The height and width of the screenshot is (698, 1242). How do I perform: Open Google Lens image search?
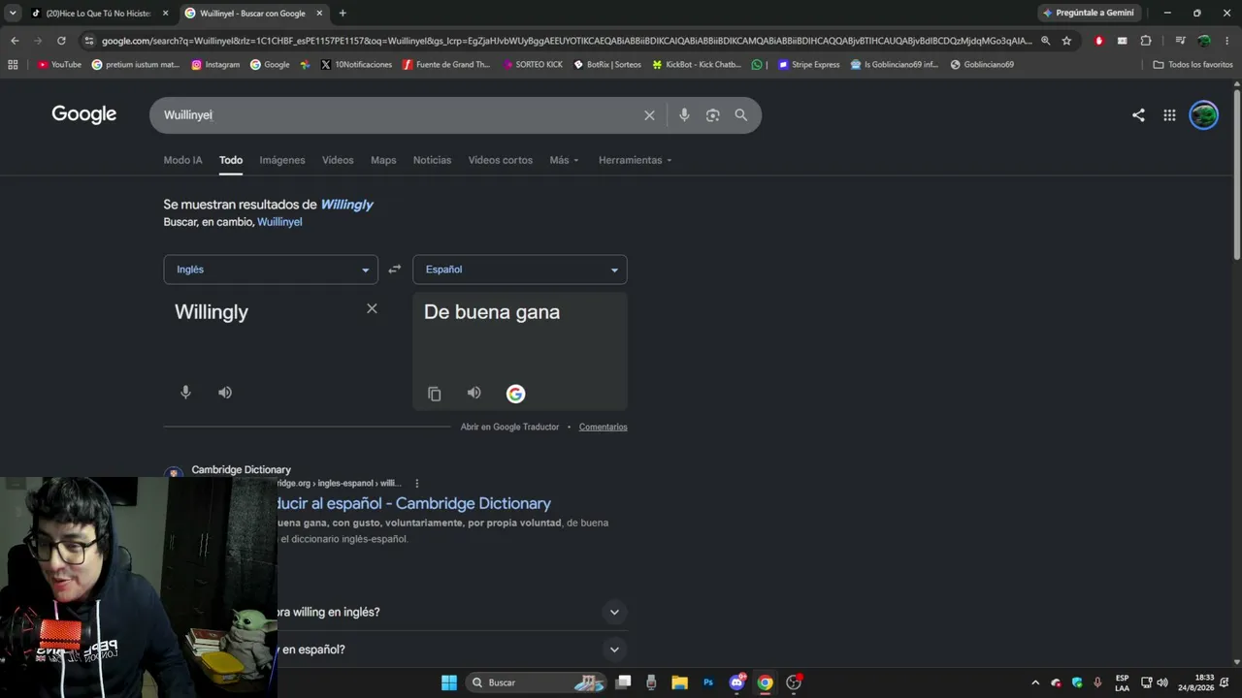(x=713, y=115)
